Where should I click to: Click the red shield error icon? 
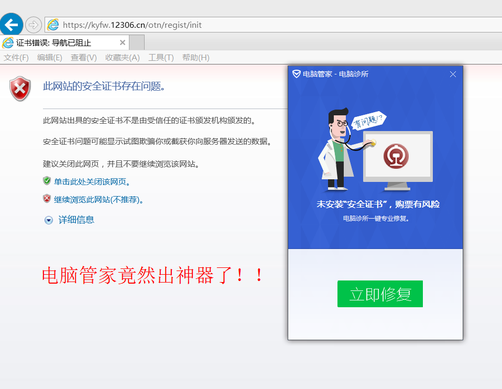[x=20, y=89]
